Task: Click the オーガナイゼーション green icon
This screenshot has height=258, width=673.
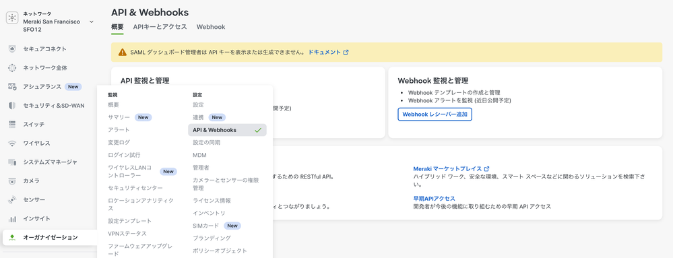Action: click(x=12, y=238)
